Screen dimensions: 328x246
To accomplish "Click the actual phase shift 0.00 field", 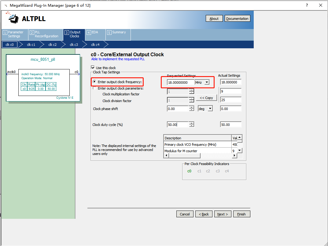I will pyautogui.click(x=231, y=108).
